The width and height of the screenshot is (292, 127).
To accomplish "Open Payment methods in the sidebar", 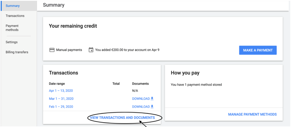I will [12, 28].
